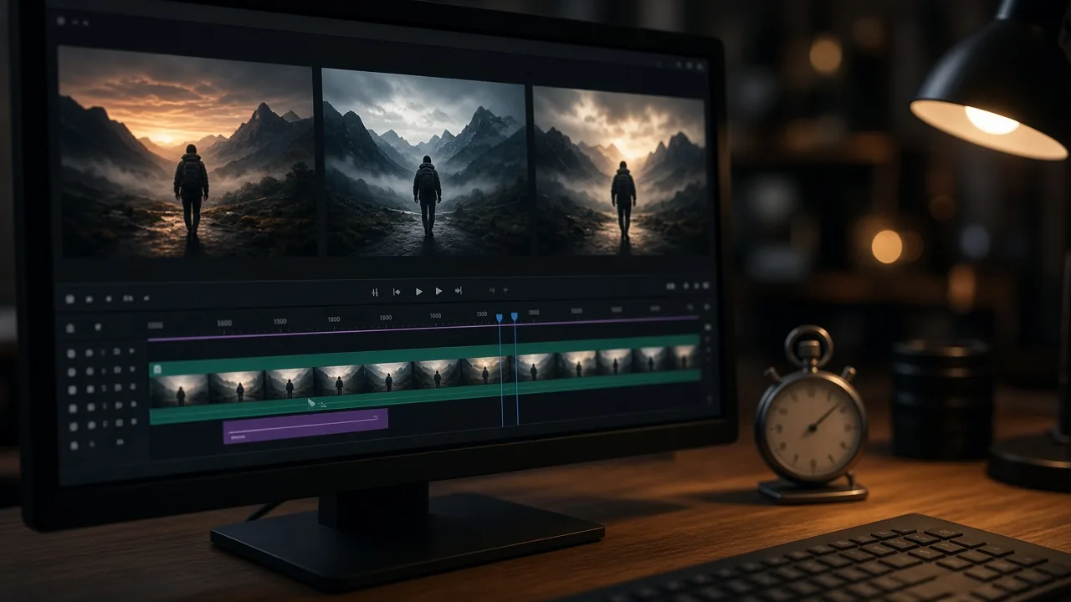Select the purple clip below the green track

(x=305, y=426)
